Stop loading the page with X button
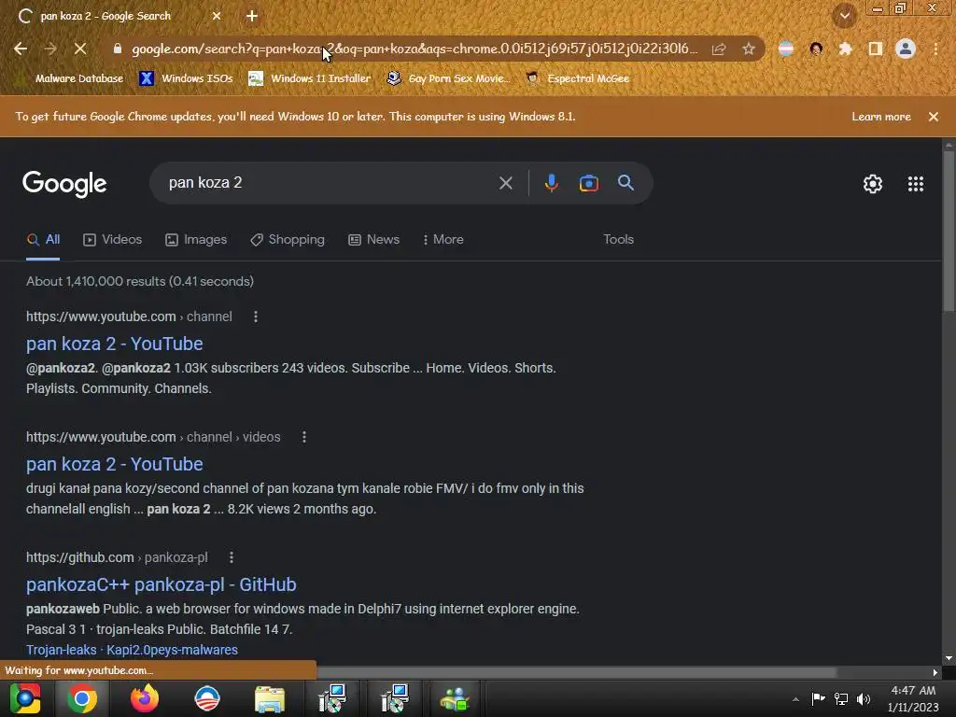The image size is (956, 717). pos(80,49)
